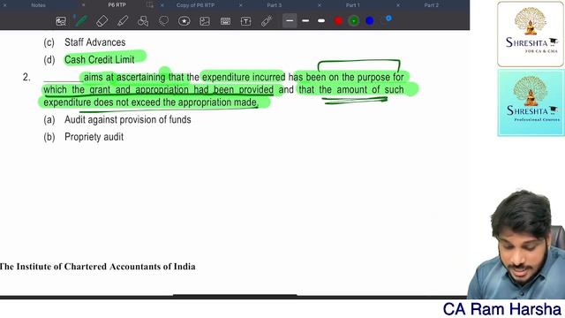Select the Lasso selection tool
The image size is (565, 318).
[163, 21]
